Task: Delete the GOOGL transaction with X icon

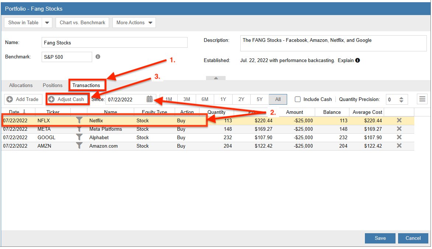Action: (399, 137)
